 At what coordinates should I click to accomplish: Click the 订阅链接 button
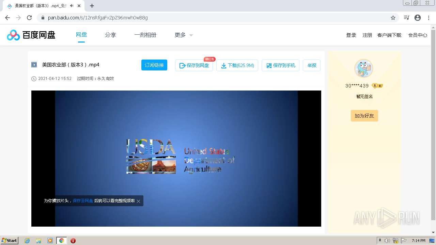[154, 65]
